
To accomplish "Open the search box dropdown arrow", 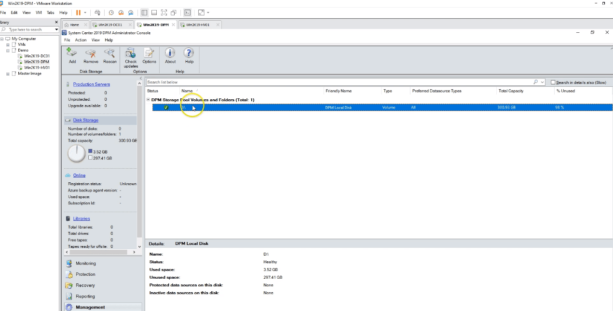I will pos(543,82).
